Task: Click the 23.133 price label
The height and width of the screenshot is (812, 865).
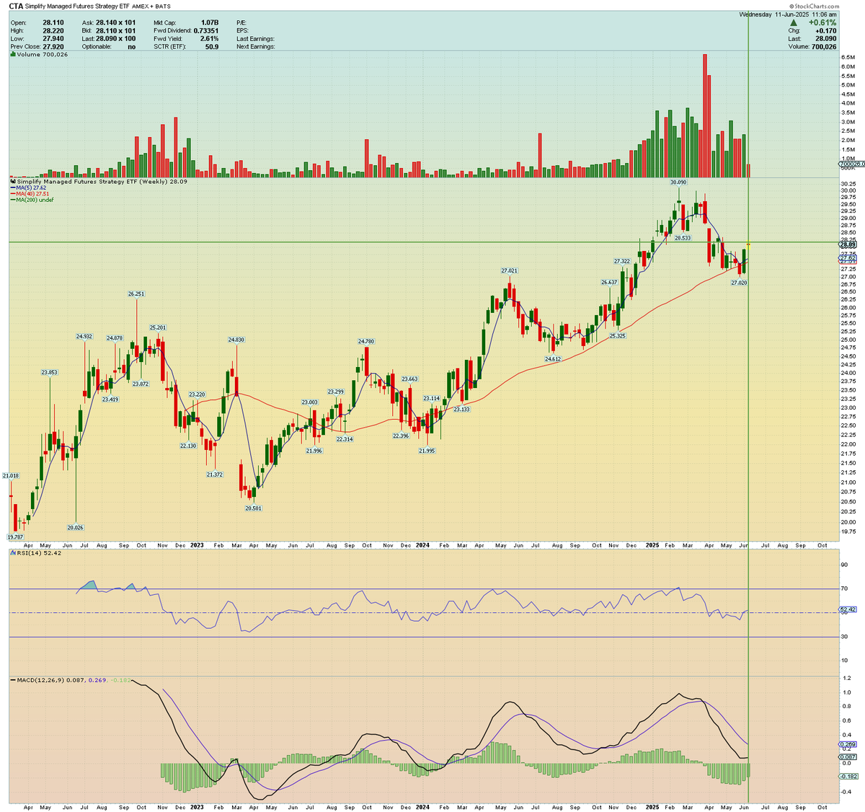Action: pos(461,409)
